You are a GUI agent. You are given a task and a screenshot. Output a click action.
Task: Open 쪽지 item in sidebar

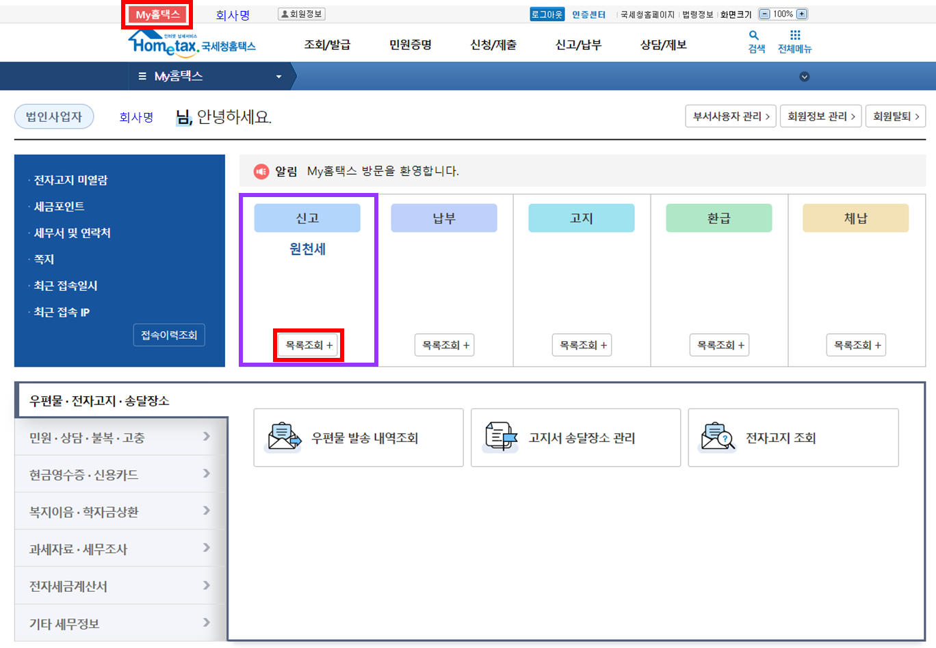pyautogui.click(x=44, y=259)
